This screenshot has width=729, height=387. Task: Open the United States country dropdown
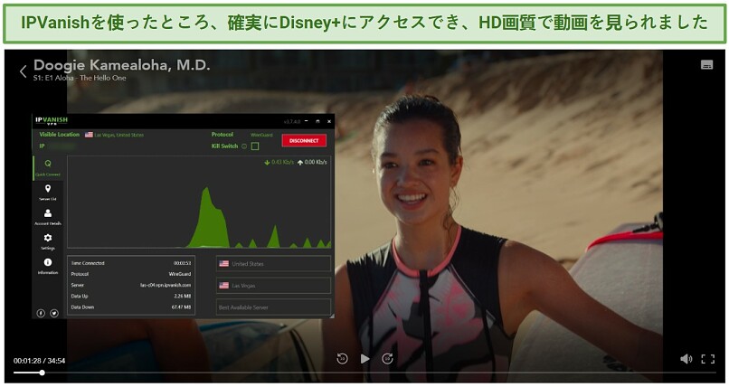coord(273,263)
